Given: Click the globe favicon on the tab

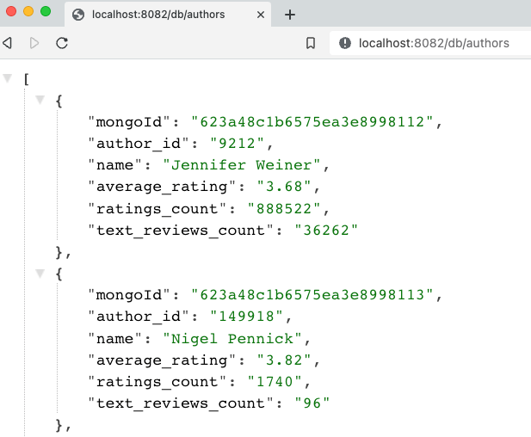Looking at the screenshot, I should tap(78, 15).
